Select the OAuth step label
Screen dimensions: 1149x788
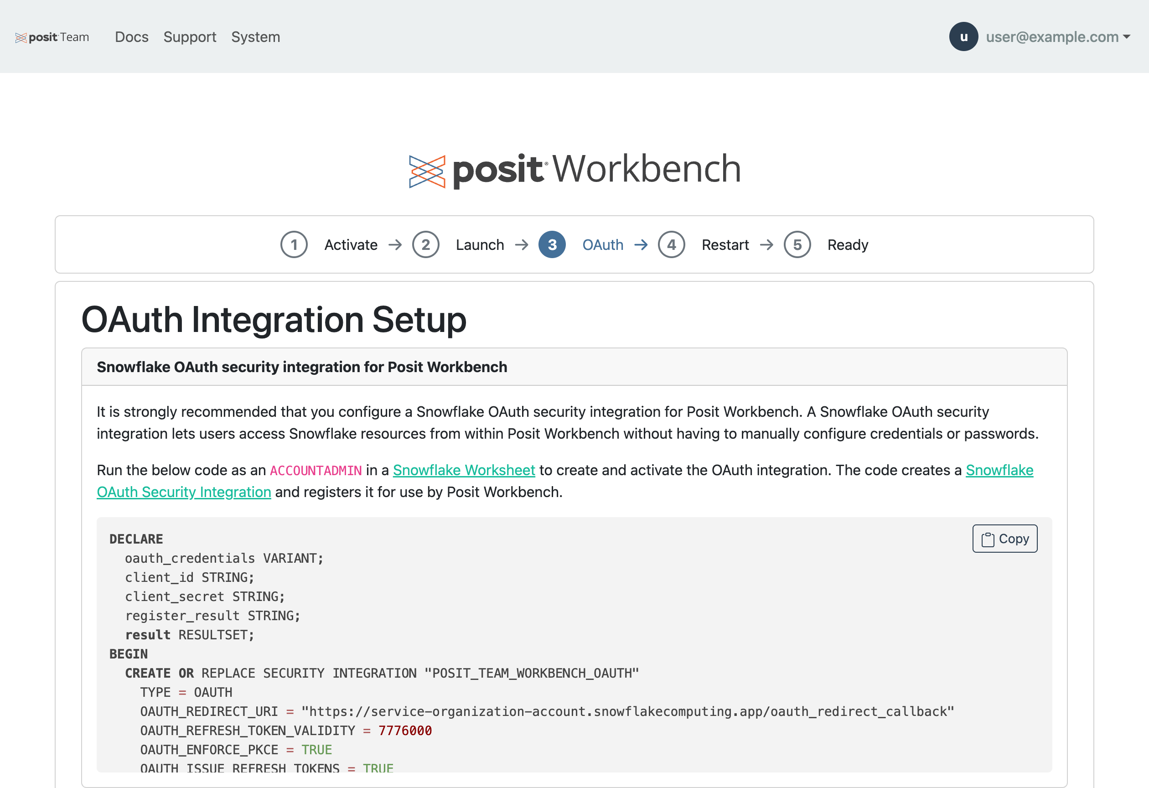click(603, 245)
